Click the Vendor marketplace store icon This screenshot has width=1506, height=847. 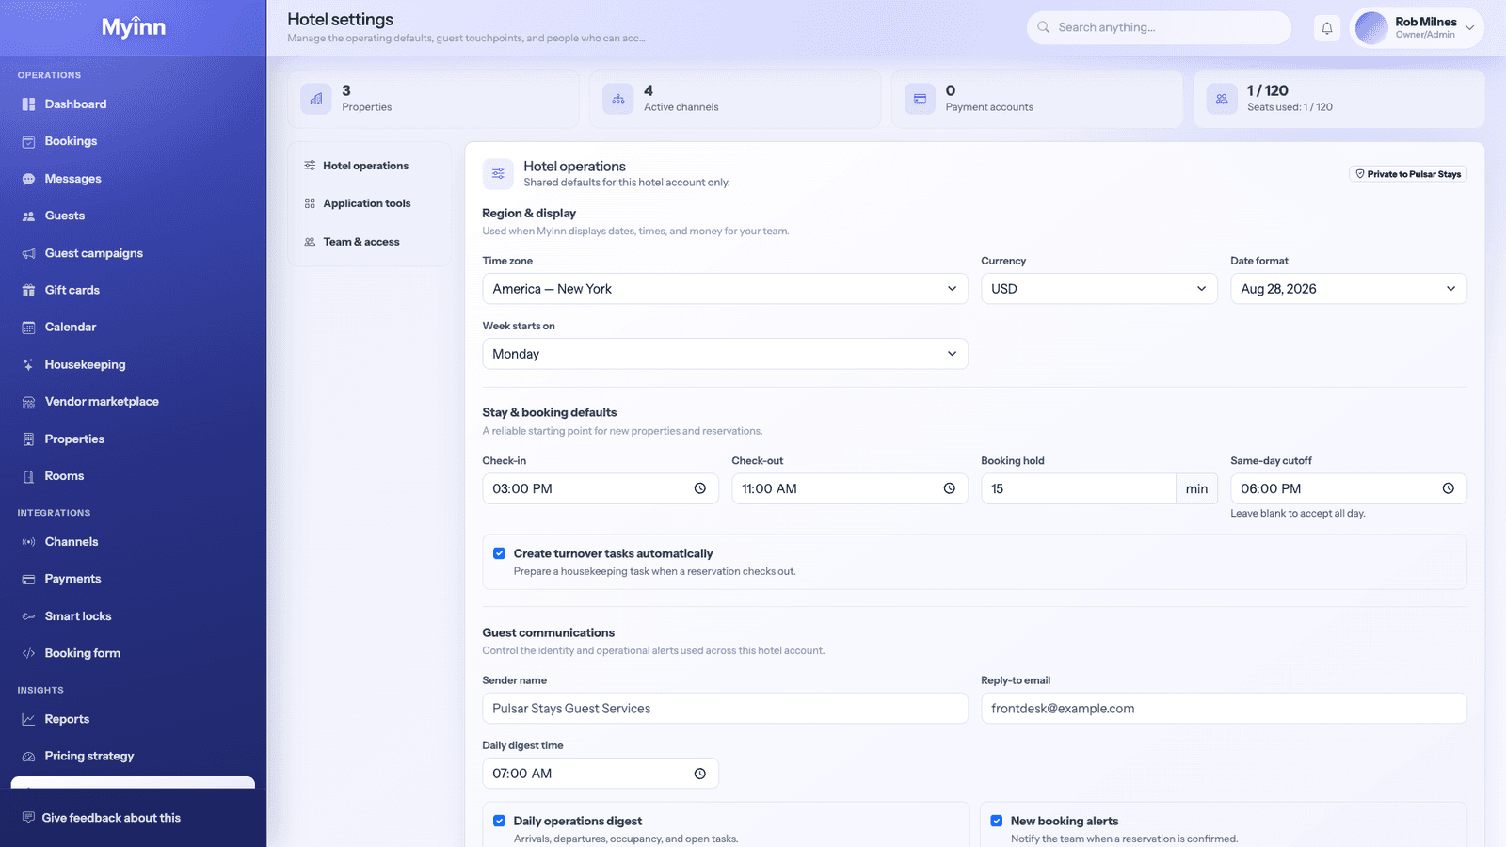click(28, 402)
